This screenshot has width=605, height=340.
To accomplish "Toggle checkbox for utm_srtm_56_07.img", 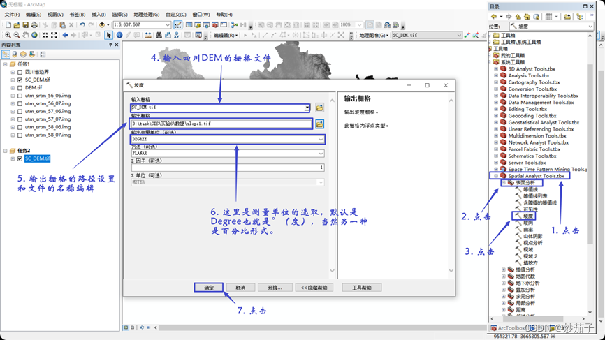I will (x=20, y=104).
